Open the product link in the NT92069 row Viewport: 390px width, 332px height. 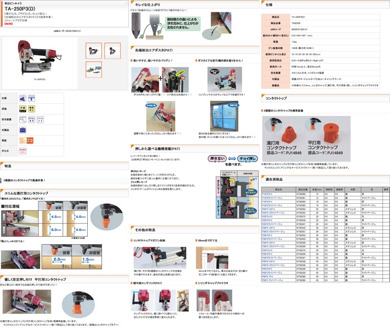273,280
